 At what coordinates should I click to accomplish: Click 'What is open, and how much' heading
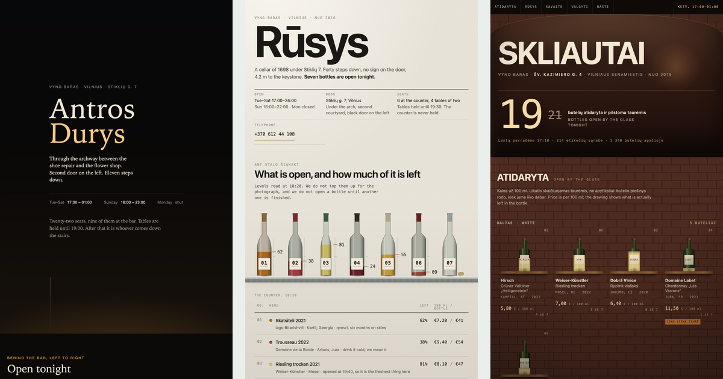(337, 174)
